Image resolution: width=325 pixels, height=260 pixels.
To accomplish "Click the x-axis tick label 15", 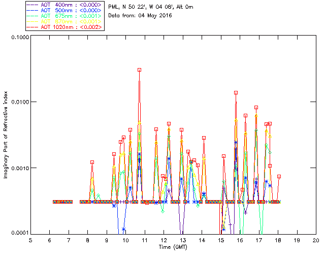I will click(221, 240).
